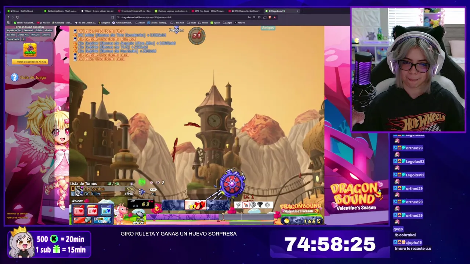Open a new browser tab with plus
The height and width of the screenshot is (264, 470).
(x=303, y=11)
